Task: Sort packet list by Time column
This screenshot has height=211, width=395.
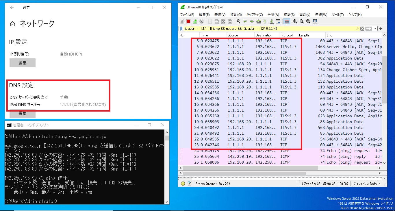Action: click(213, 35)
